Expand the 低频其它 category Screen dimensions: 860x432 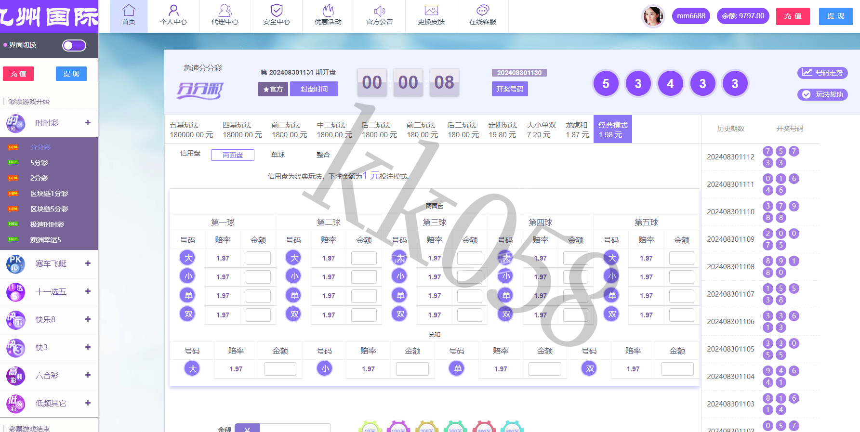(88, 403)
